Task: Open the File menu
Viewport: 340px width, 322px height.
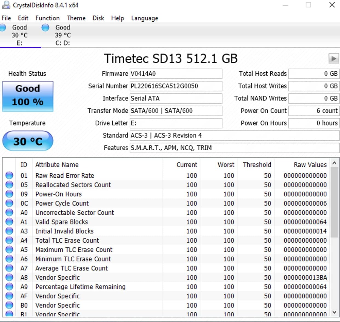Action: pos(6,18)
